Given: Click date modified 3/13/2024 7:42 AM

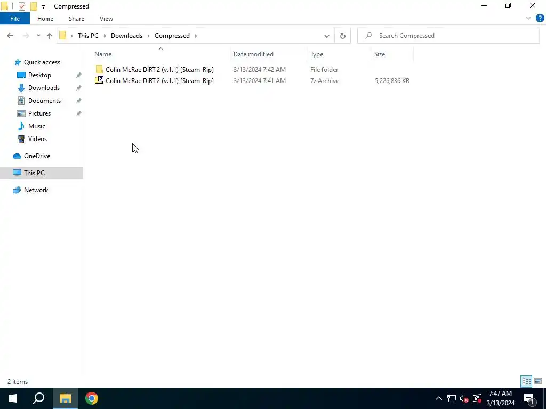Looking at the screenshot, I should click(x=260, y=70).
